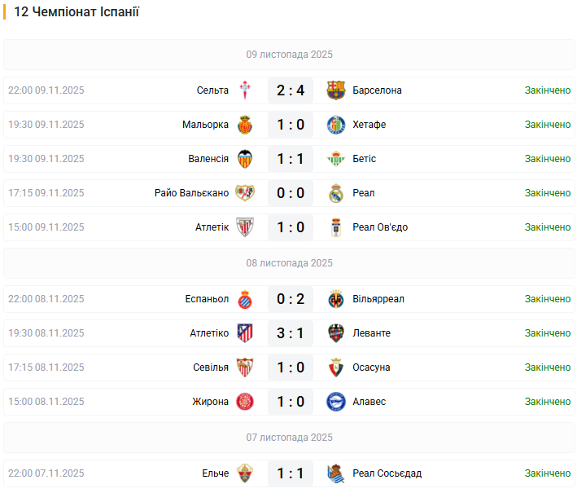Click the Atlético striped crest icon

245,333
